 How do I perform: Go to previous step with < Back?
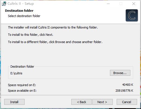(x=81, y=102)
